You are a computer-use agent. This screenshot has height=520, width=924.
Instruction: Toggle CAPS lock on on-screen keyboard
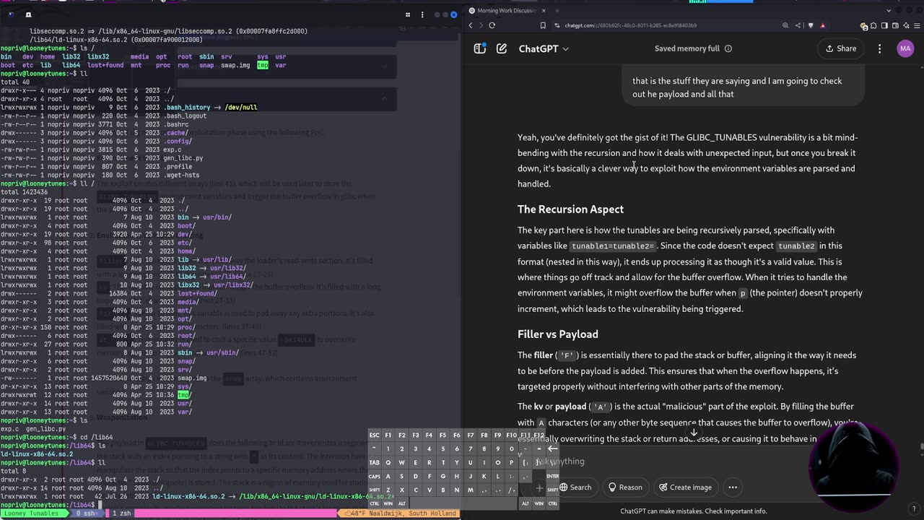375,476
